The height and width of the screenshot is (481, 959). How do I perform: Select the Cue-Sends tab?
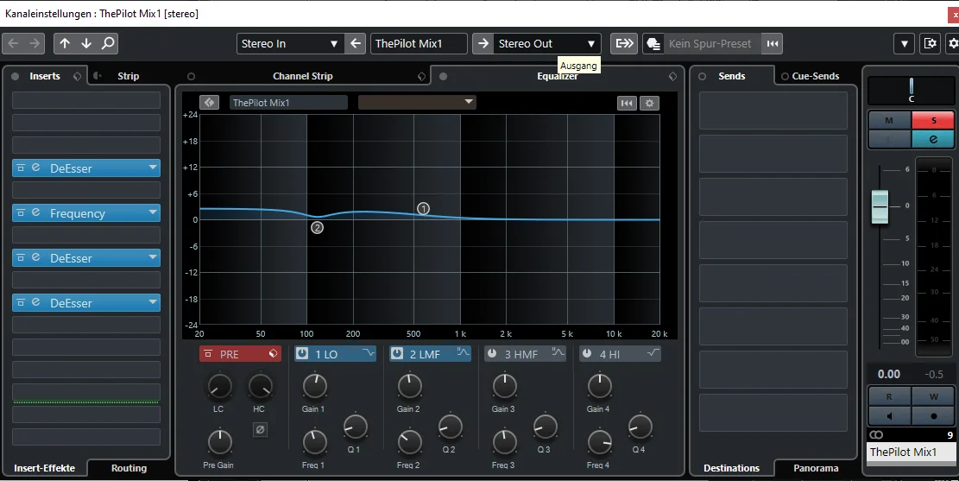click(815, 76)
